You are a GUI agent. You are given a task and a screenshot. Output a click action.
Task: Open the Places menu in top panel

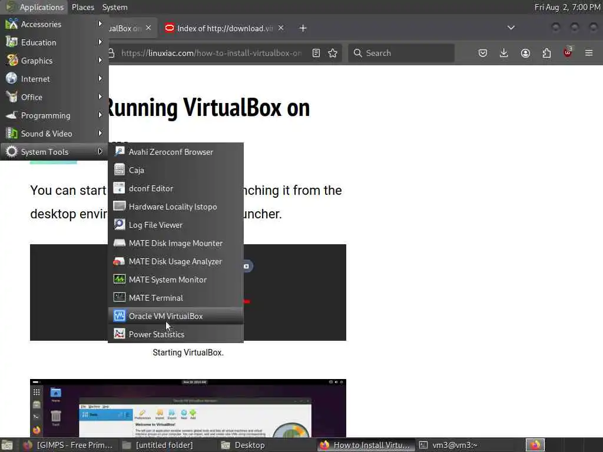pos(82,7)
